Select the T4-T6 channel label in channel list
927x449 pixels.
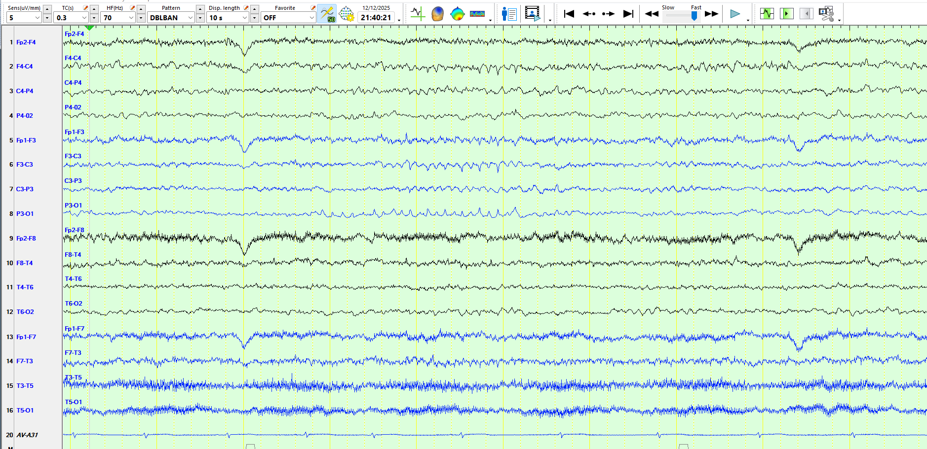click(x=25, y=287)
